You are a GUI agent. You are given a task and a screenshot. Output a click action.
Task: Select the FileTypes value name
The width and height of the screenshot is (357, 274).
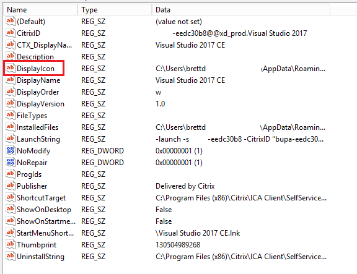point(32,116)
